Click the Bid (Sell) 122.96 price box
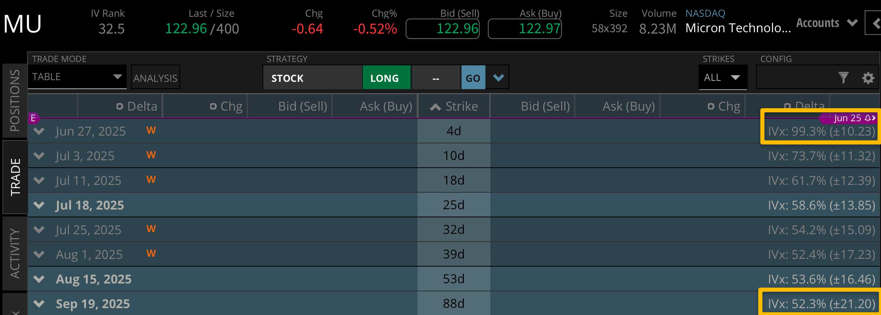 click(x=442, y=29)
